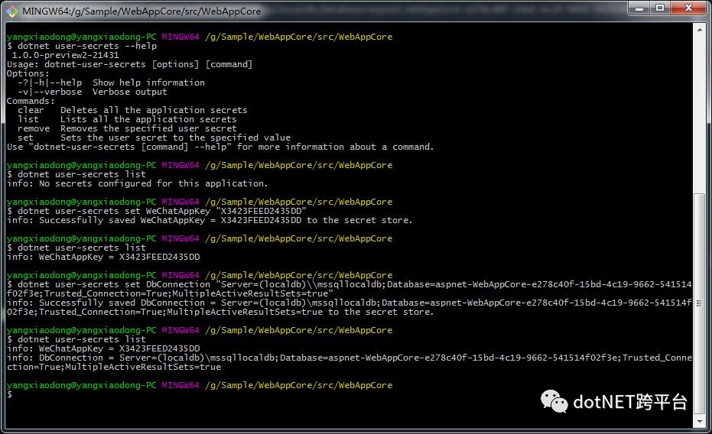This screenshot has width=712, height=434.
Task: Click 'info: Successfully saved WeChatAppKey' output line
Action: click(x=210, y=220)
